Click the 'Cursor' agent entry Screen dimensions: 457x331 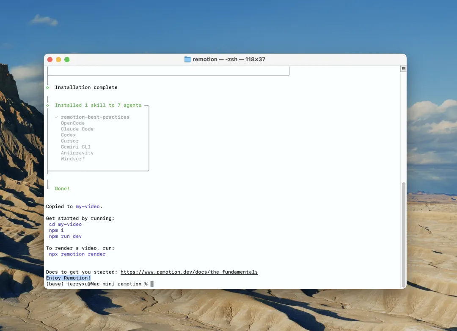coord(70,141)
